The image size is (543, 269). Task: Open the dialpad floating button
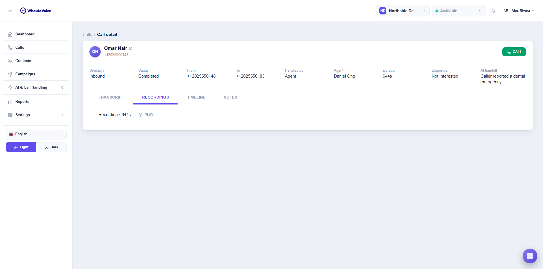click(530, 256)
